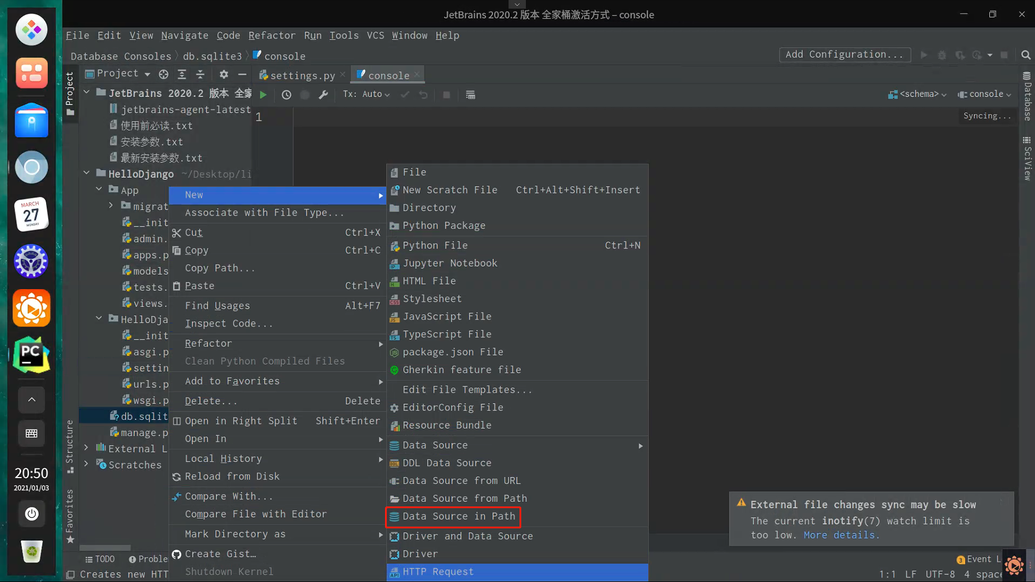Open the Event Log button
1035x582 pixels.
coord(979,560)
